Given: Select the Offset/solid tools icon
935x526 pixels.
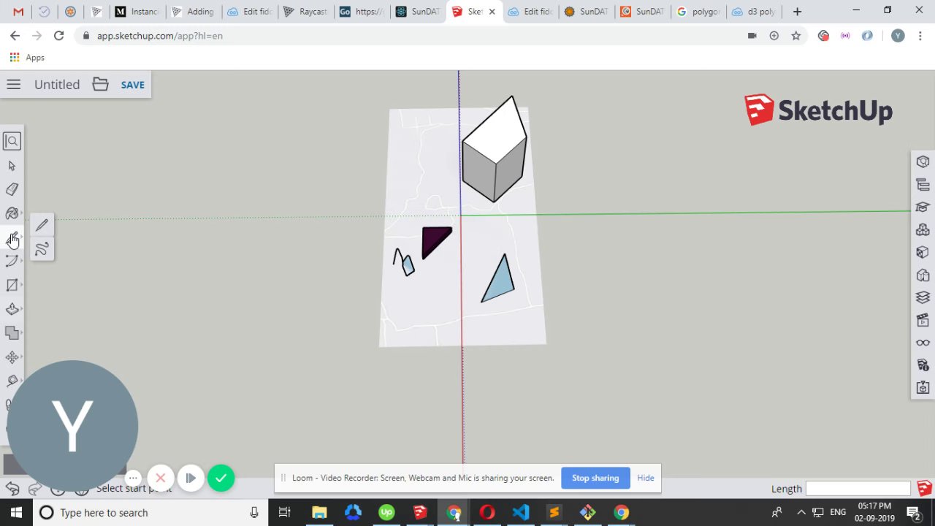Looking at the screenshot, I should pyautogui.click(x=12, y=333).
